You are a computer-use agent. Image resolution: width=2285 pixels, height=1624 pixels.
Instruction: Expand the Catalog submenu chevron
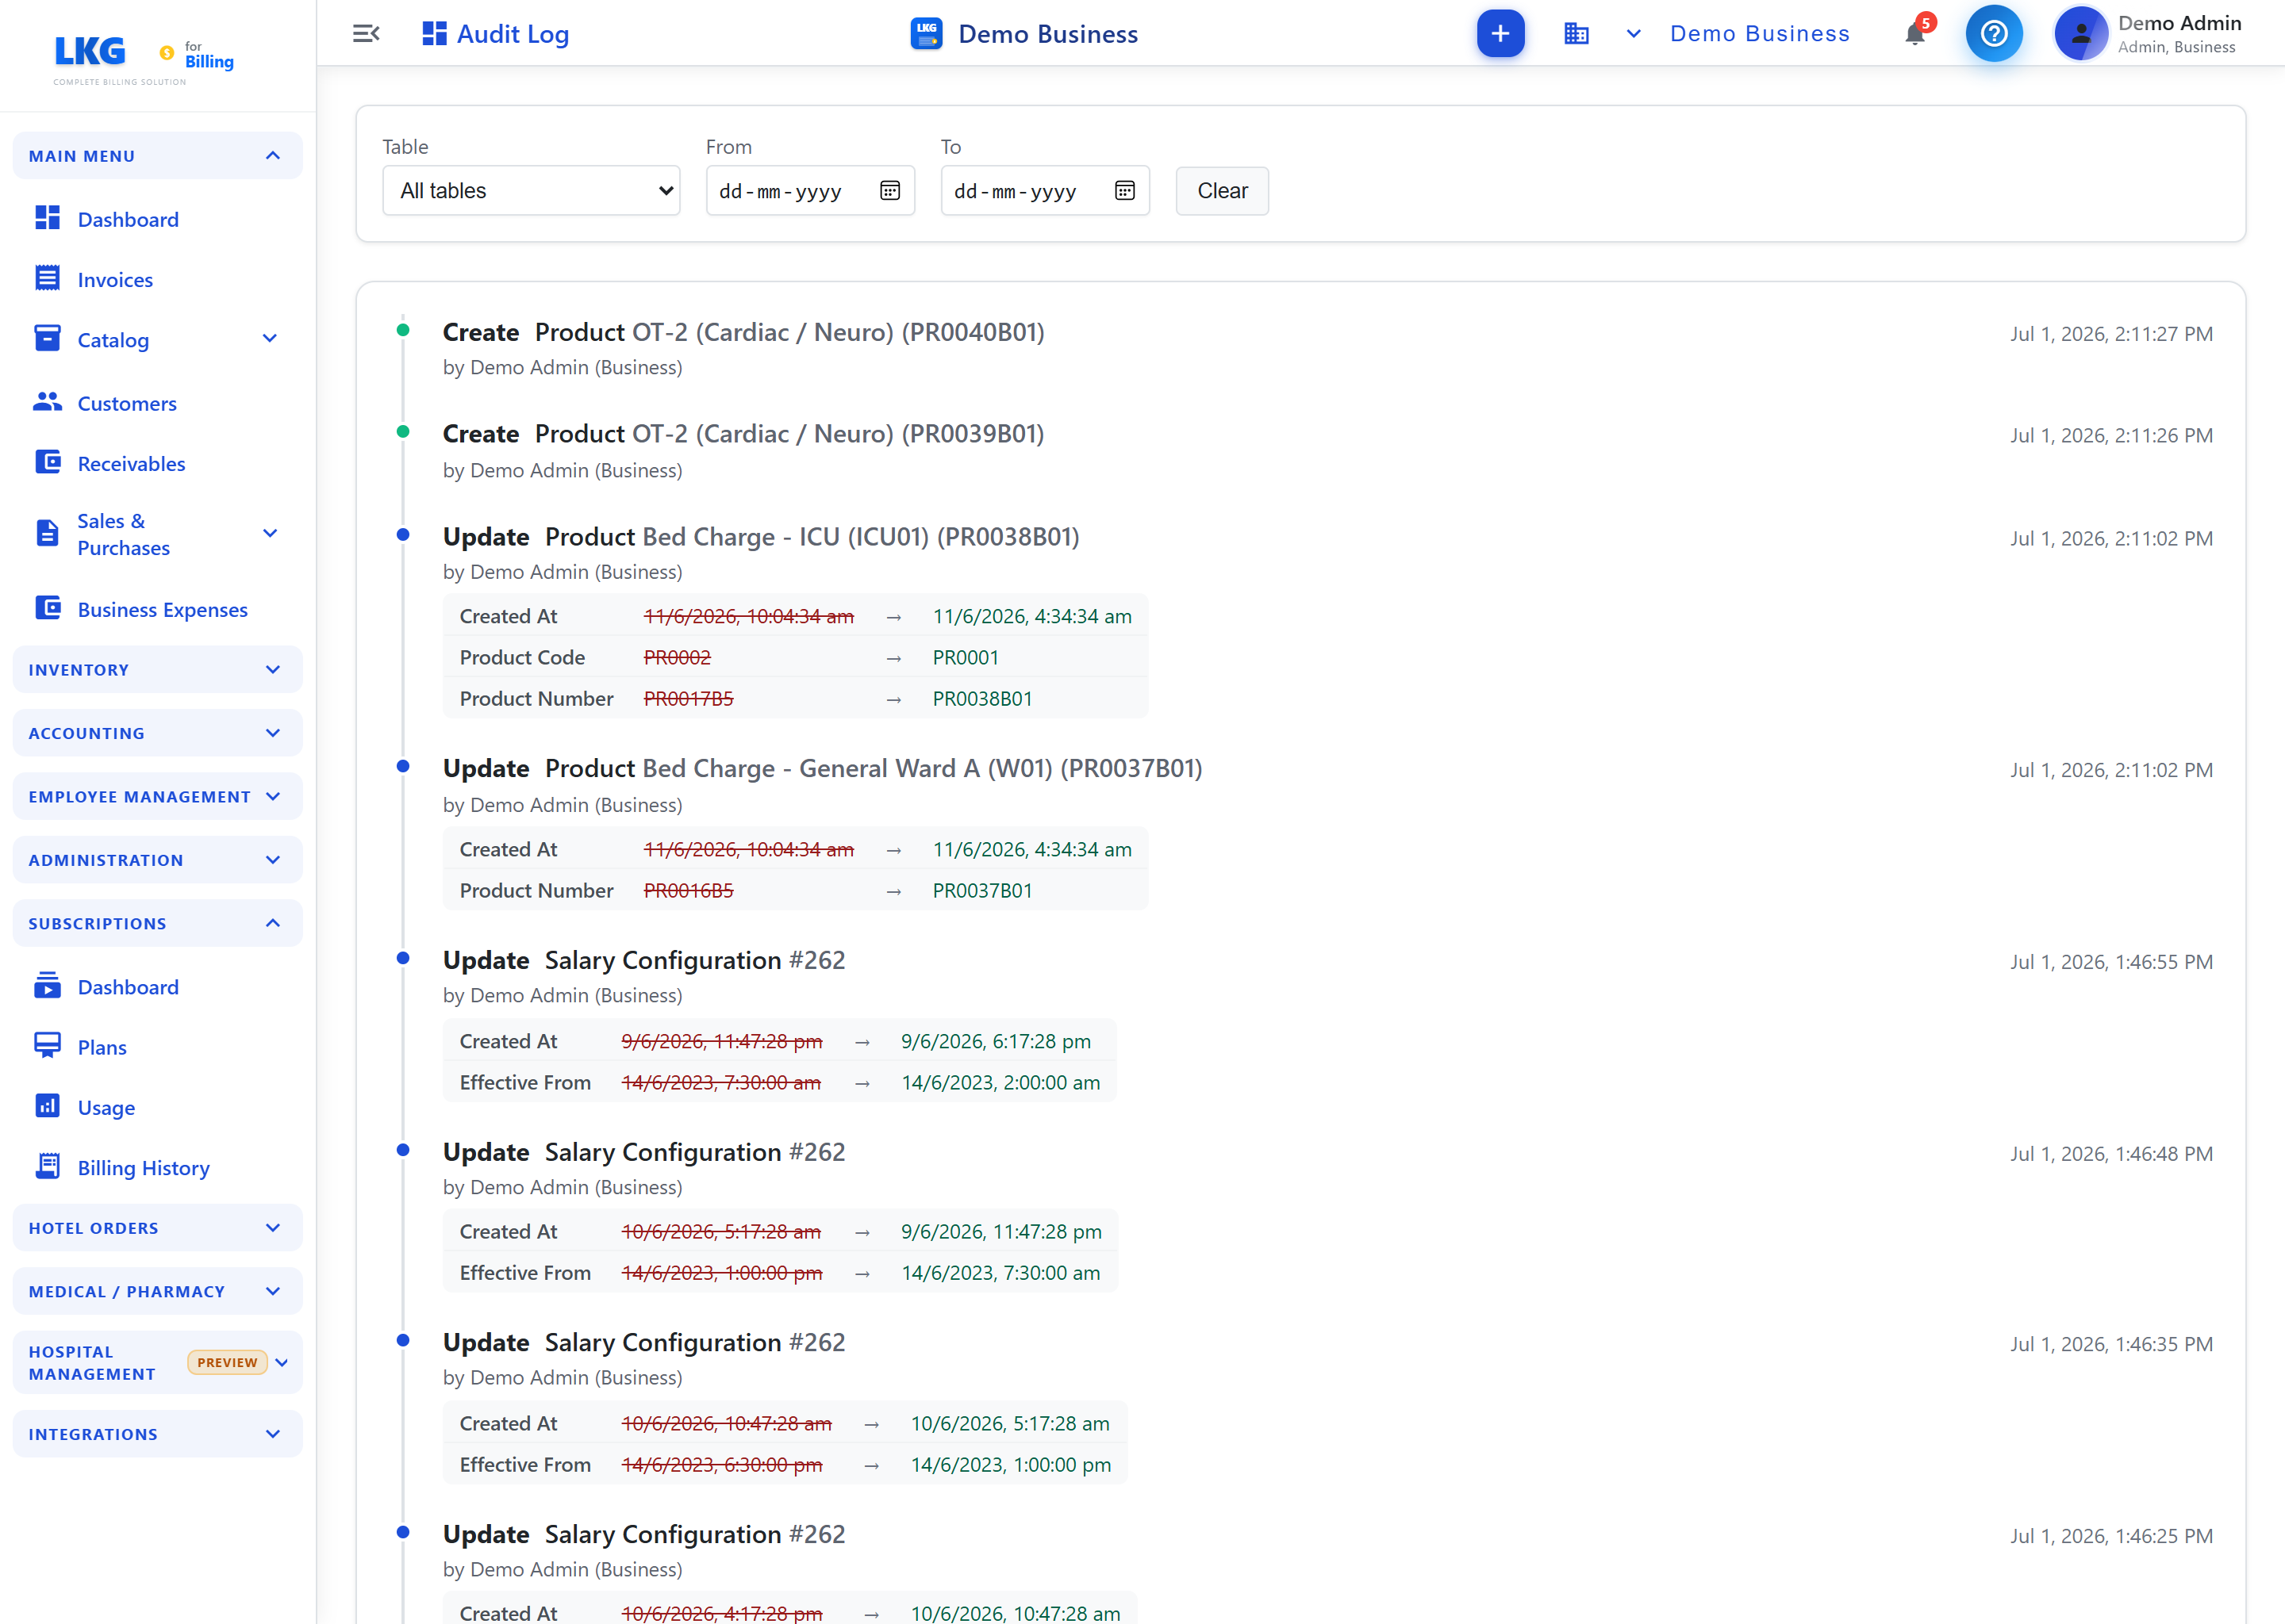click(269, 339)
